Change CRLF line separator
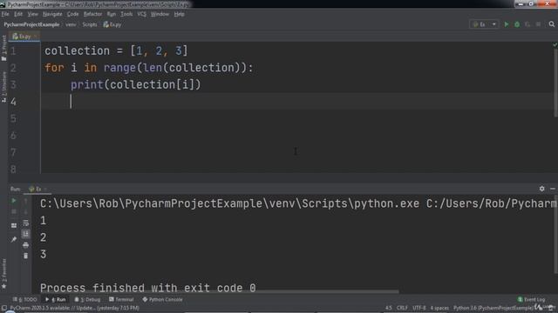Screen dimensions: 558x313 coord(402,308)
